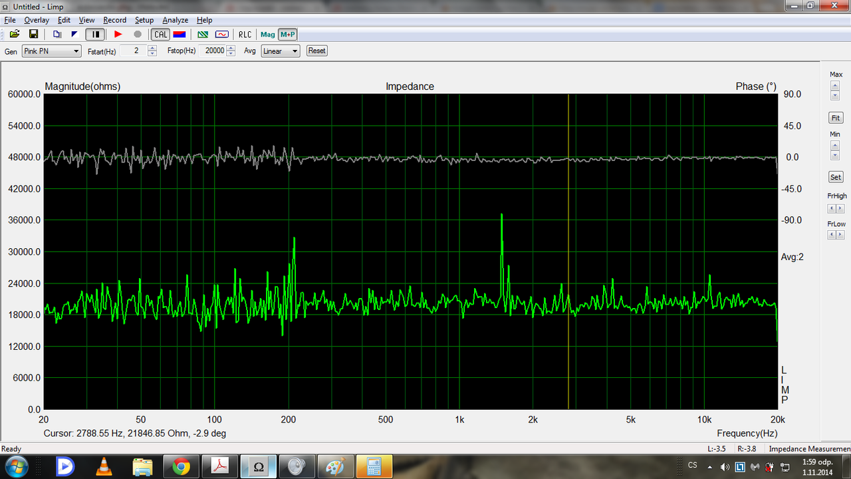This screenshot has height=479, width=851.
Task: Click the FrLow left arrow
Action: (832, 234)
